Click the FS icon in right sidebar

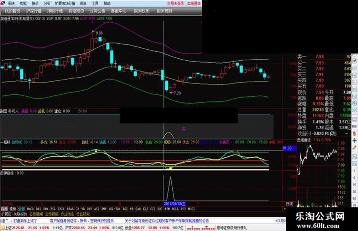click(354, 157)
